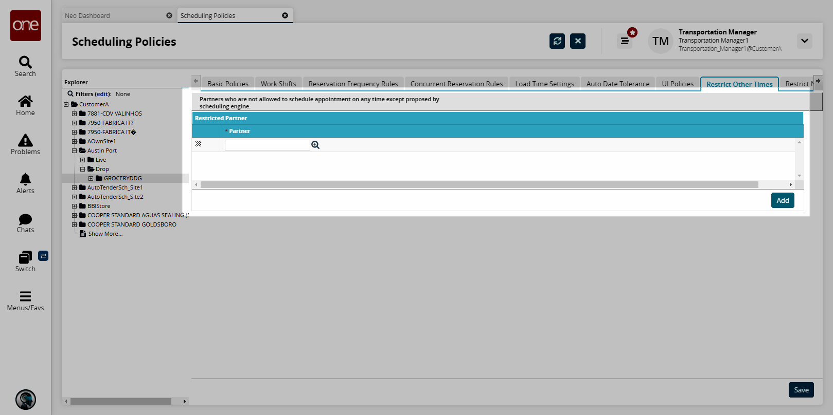Click the TM user avatar
This screenshot has width=833, height=415.
click(x=661, y=41)
